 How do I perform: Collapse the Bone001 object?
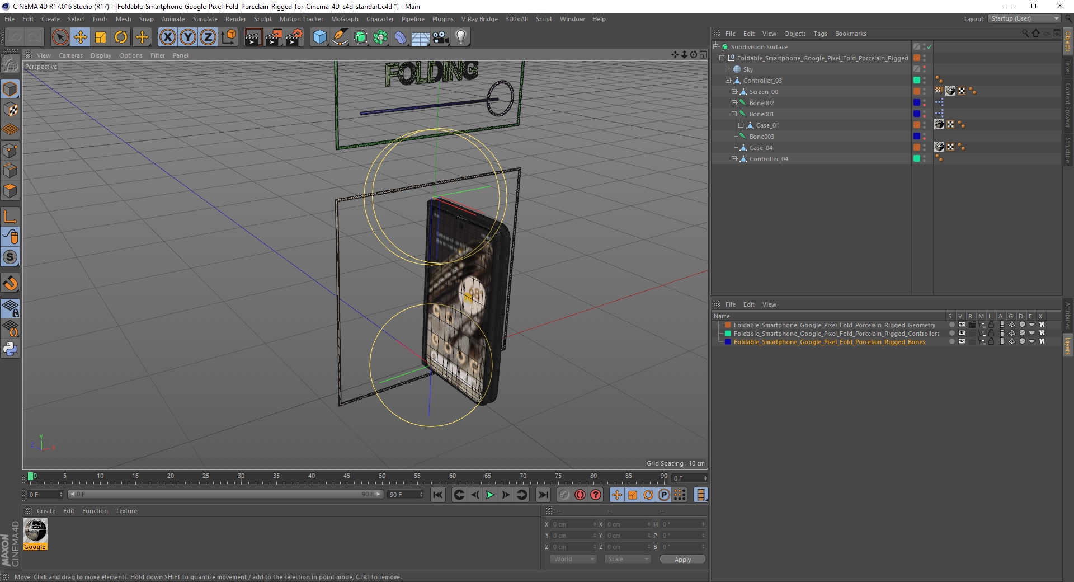click(734, 114)
